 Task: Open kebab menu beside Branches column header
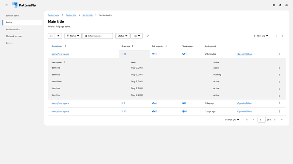pyautogui.click(x=133, y=46)
